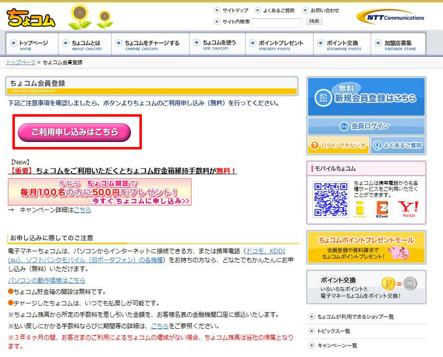Click the yellow i-mode icon
Screen dimensions: 443x357
(x=360, y=209)
